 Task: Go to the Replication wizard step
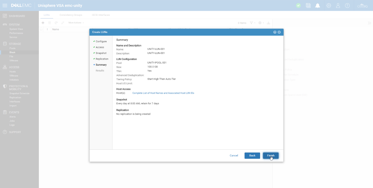tap(102, 59)
